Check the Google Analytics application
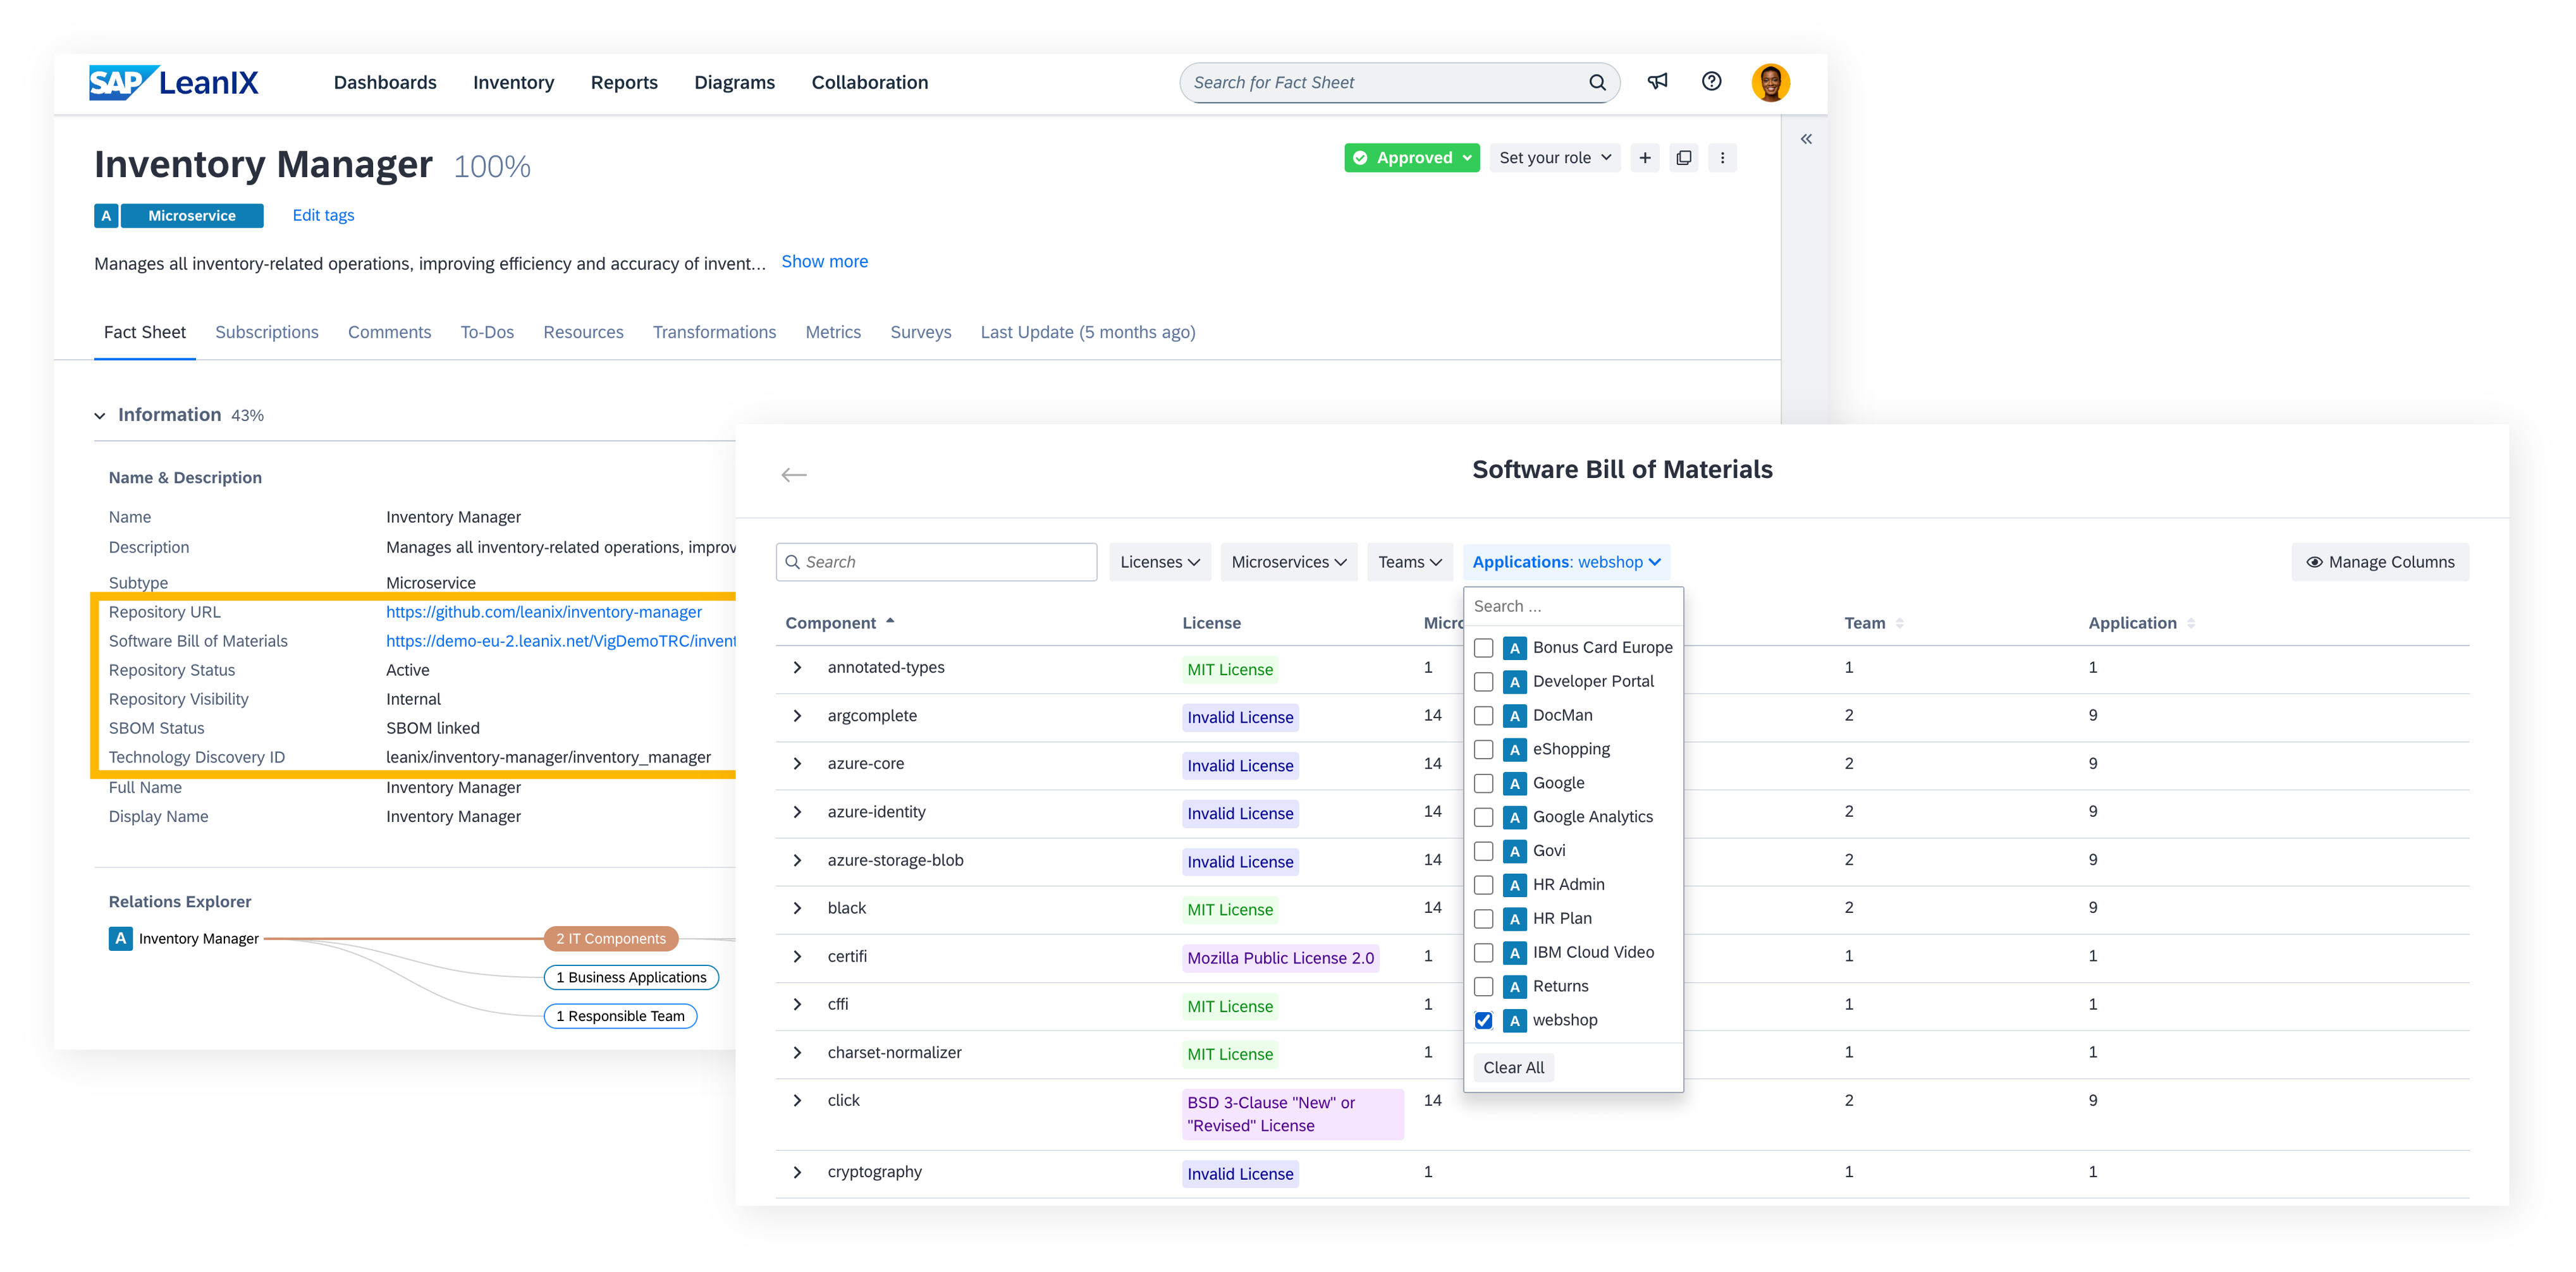This screenshot has height=1272, width=2576. [1484, 817]
